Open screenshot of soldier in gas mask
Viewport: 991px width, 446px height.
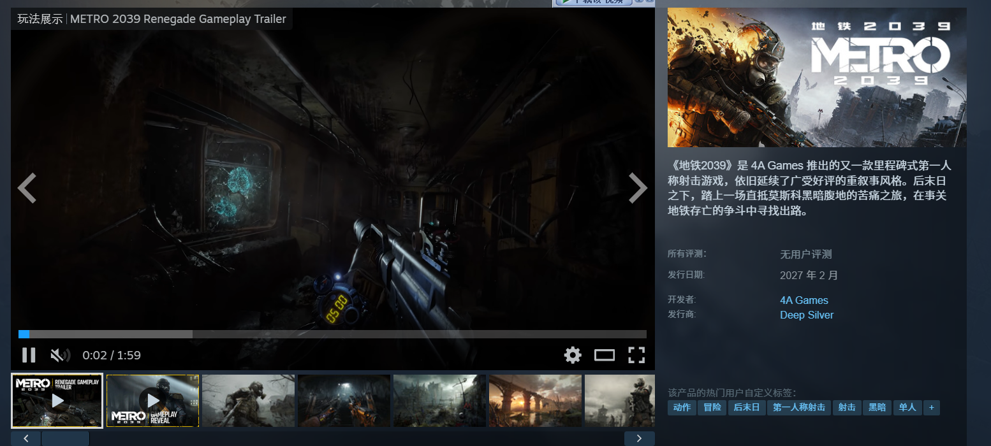pyautogui.click(x=249, y=400)
